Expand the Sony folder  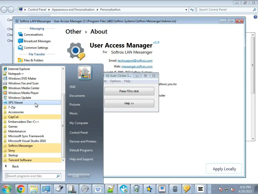[32, 151]
